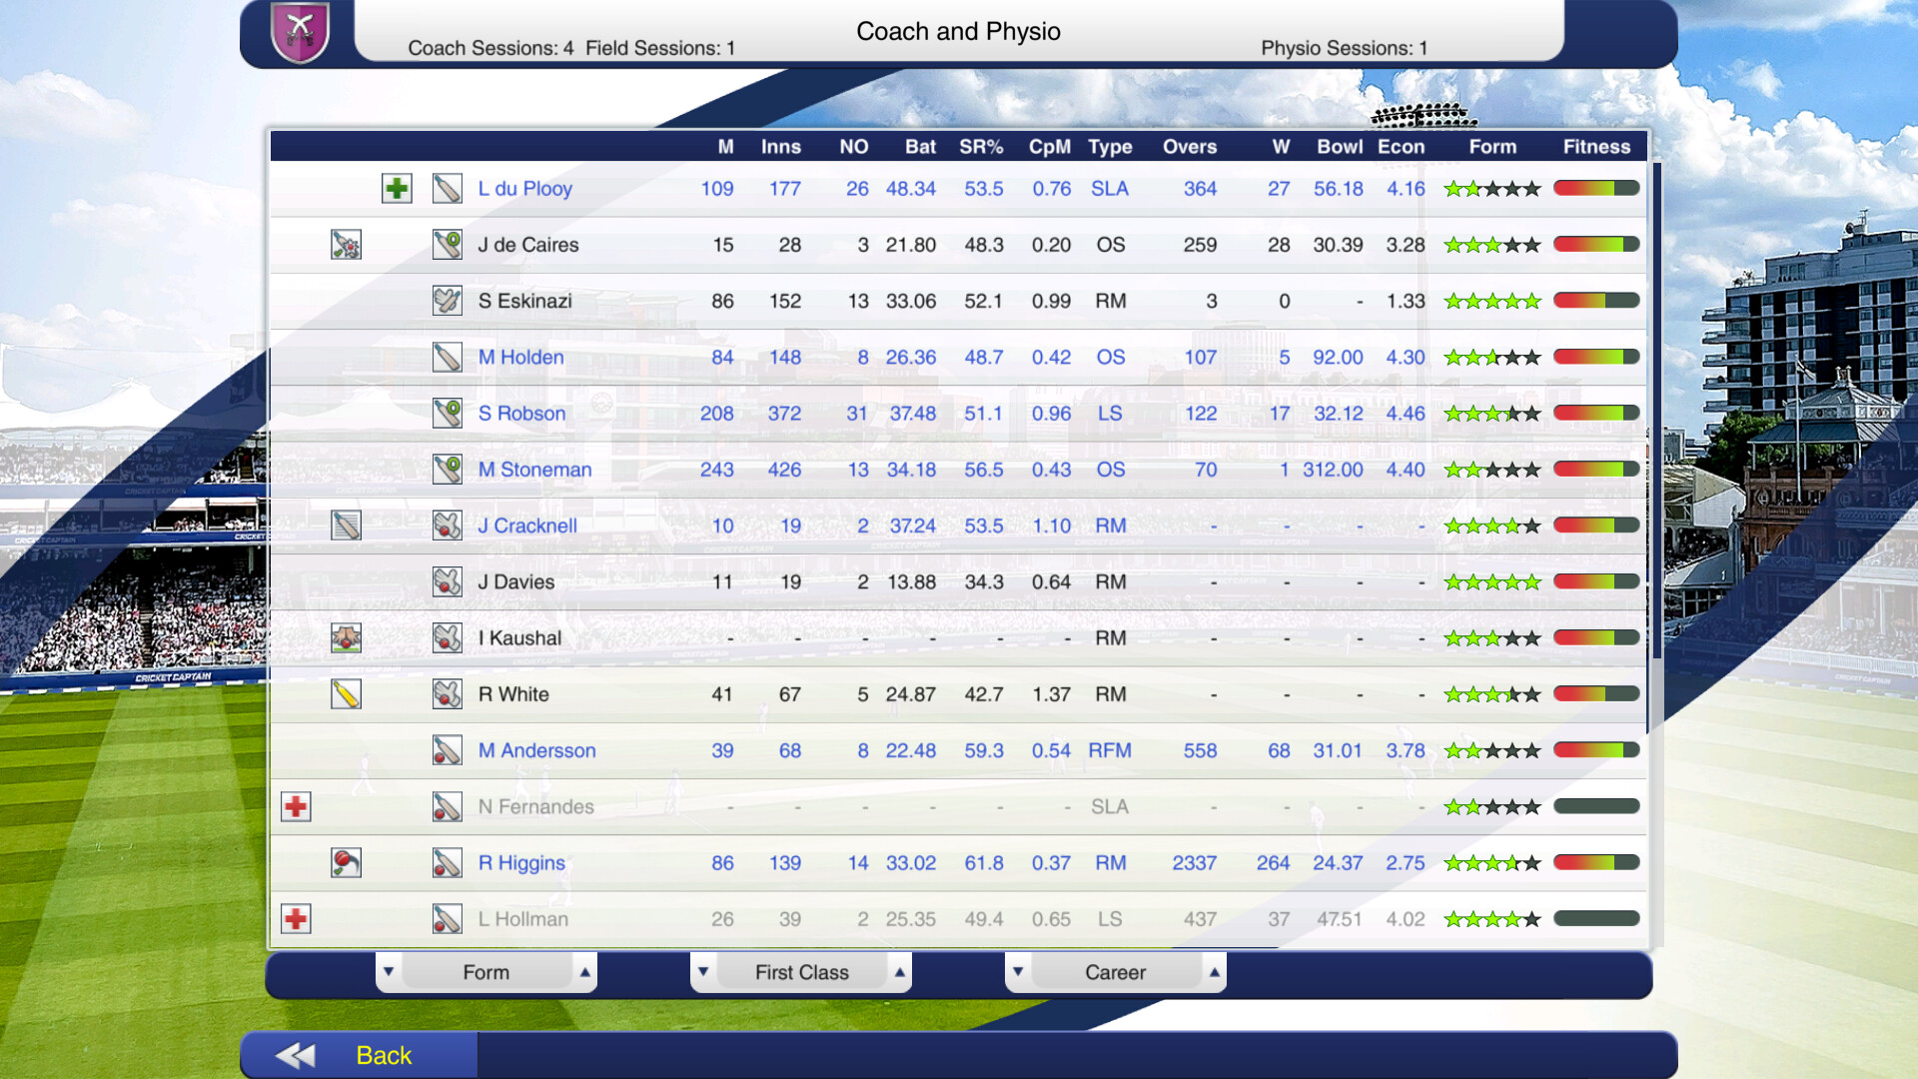
Task: Click the fielding session icon beside I Kaushal
Action: tap(346, 637)
